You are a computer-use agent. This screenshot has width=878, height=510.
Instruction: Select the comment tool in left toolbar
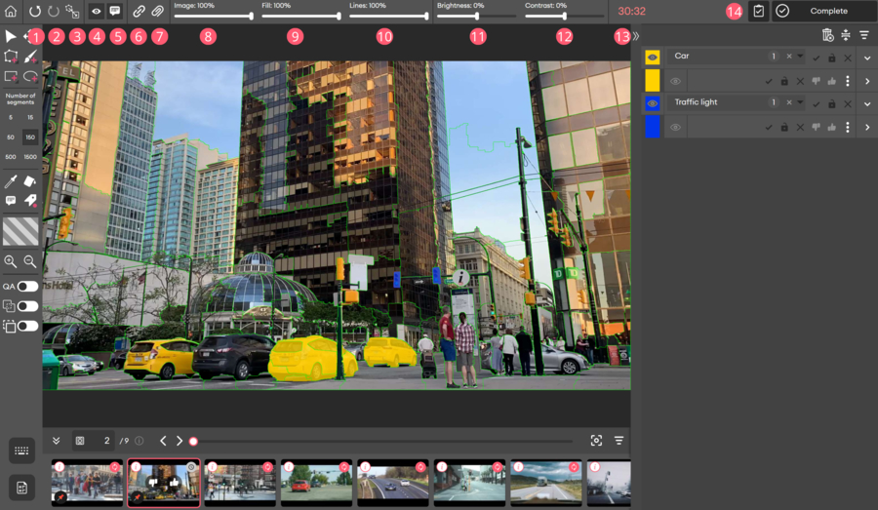pos(10,201)
